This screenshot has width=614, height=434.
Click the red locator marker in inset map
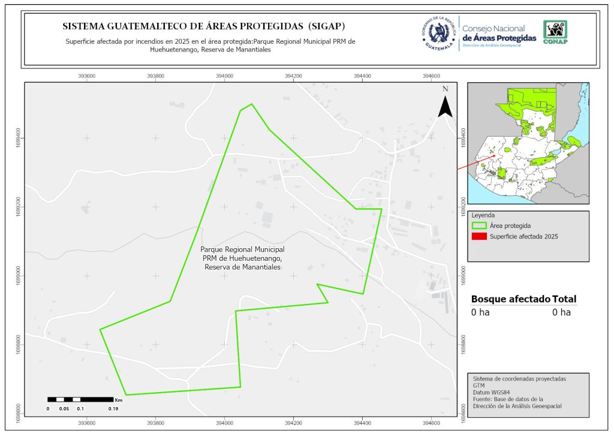[x=493, y=156]
